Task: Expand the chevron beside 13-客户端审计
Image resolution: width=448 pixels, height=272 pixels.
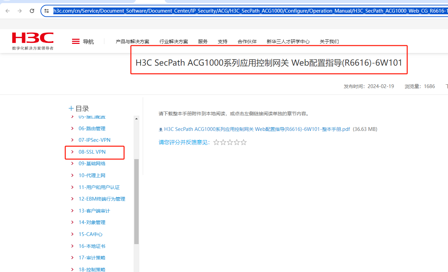Action: 72,210
